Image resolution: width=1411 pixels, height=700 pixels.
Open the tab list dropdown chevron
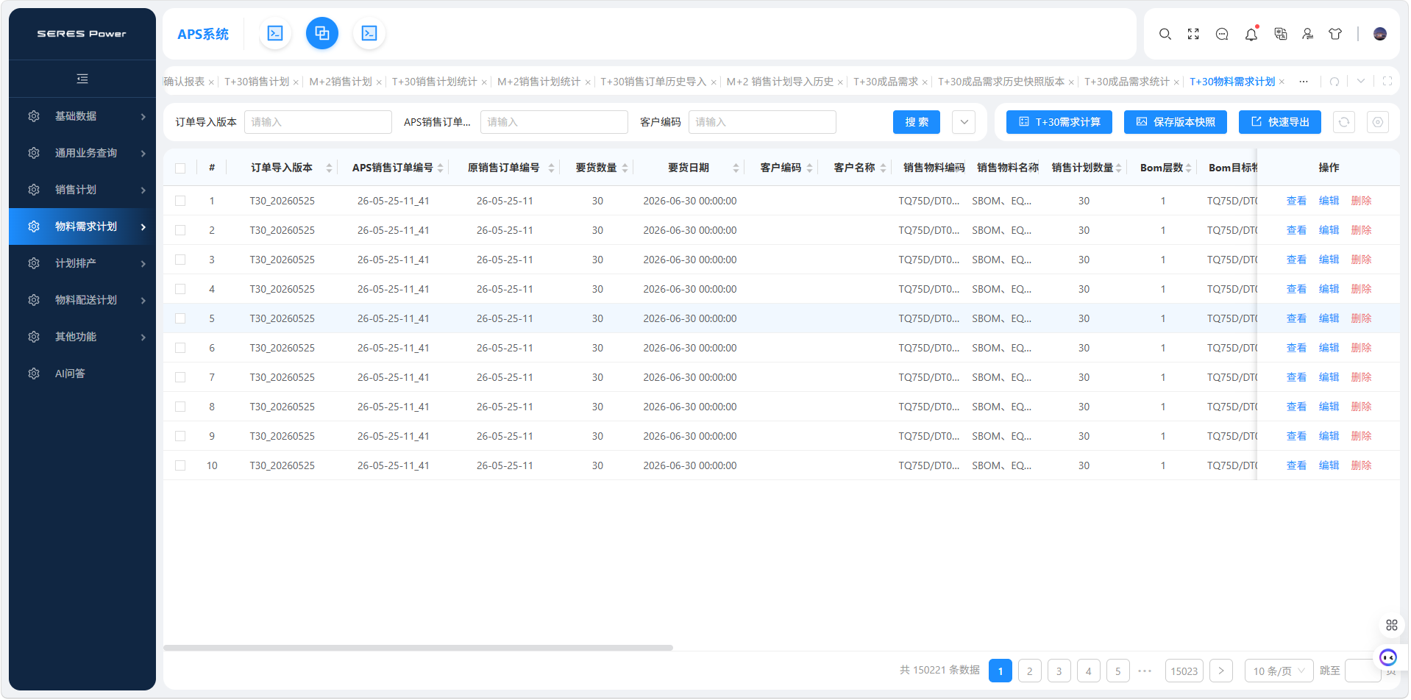tap(1361, 82)
